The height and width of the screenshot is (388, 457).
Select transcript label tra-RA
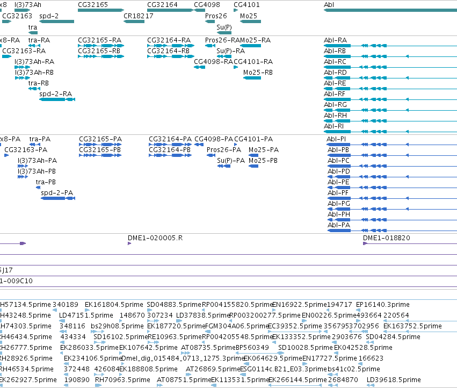click(39, 40)
